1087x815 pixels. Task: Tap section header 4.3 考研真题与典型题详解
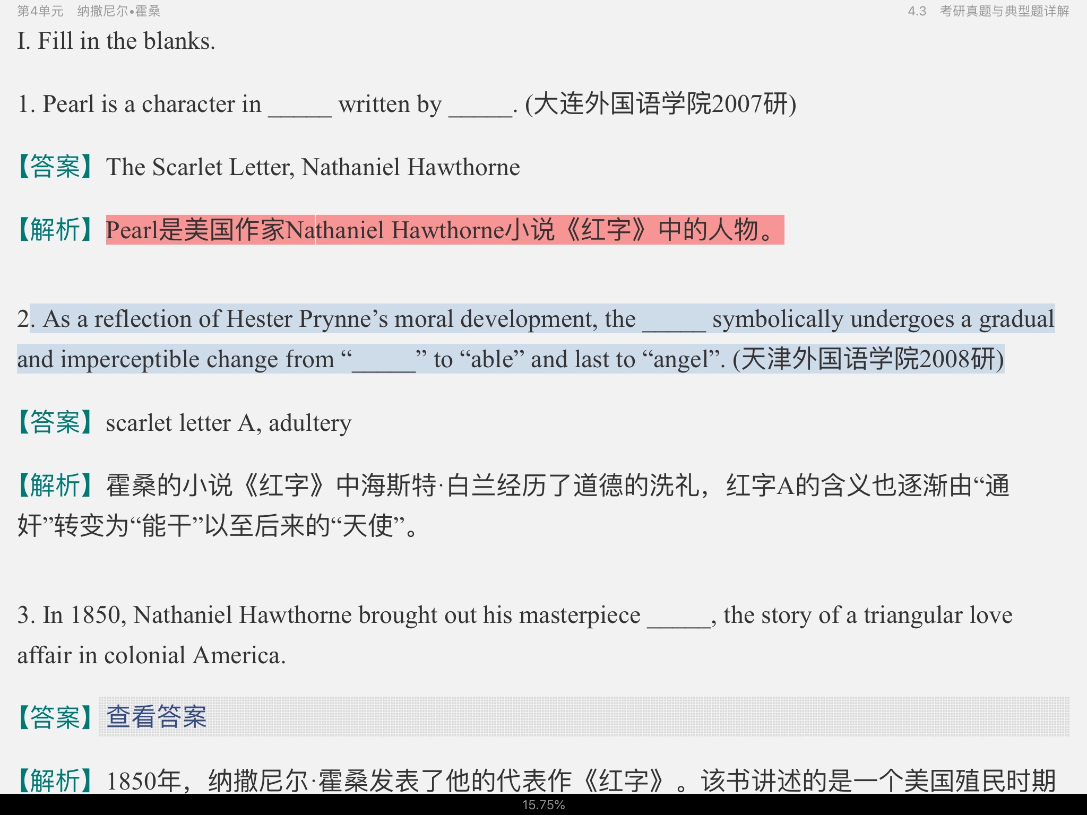click(988, 11)
